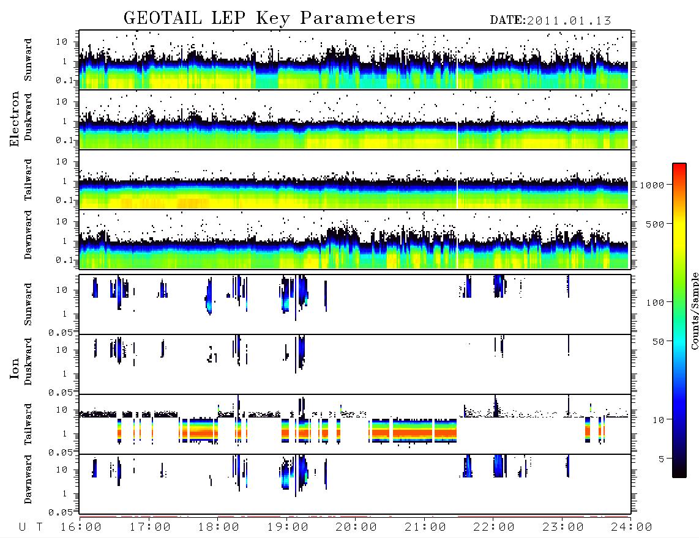Image resolution: width=699 pixels, height=538 pixels.
Task: Click the "5" color scale value
Action: (662, 459)
